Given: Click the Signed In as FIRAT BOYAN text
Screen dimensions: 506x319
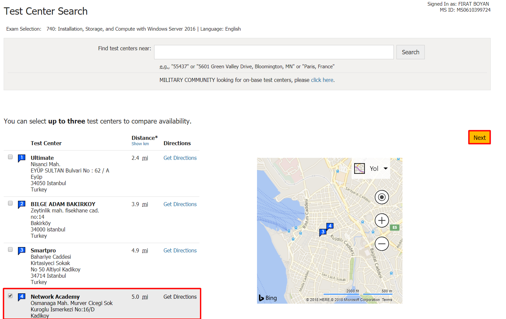Looking at the screenshot, I should click(x=458, y=4).
